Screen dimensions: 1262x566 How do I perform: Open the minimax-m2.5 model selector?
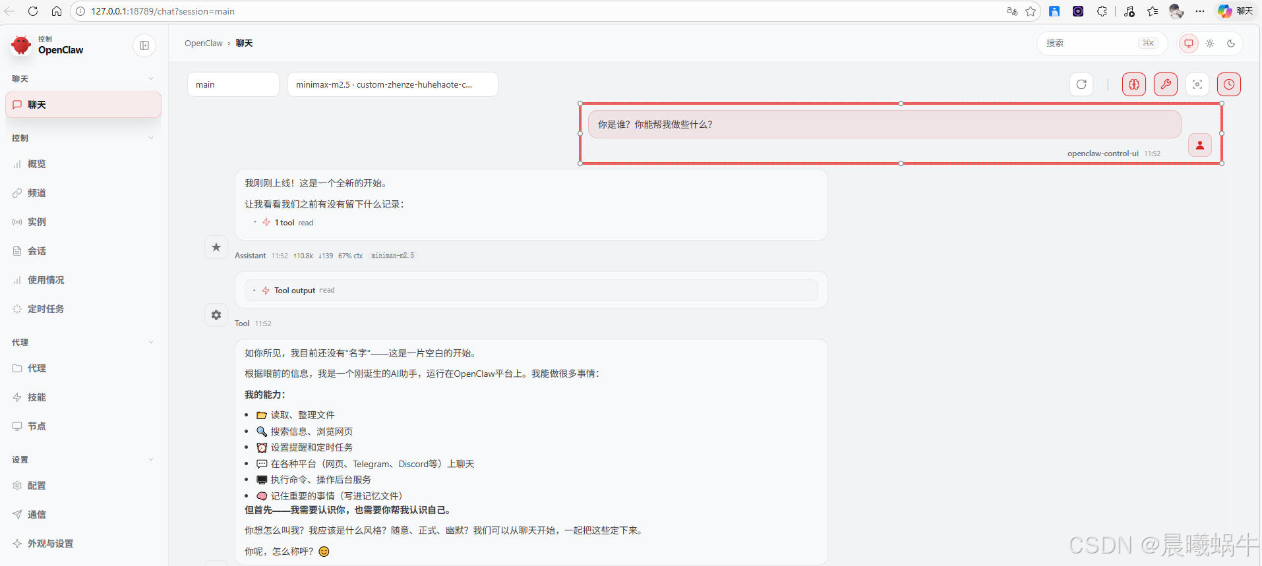pyautogui.click(x=393, y=84)
